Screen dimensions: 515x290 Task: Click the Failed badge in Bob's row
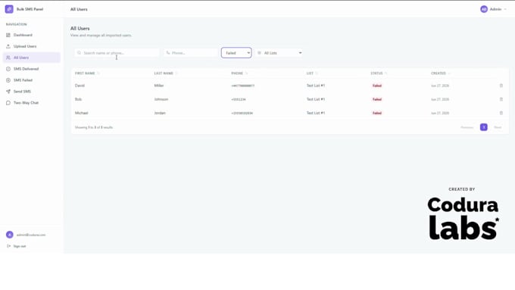coord(377,99)
